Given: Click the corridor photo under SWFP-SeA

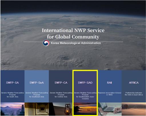Looking at the screenshot, I should pyautogui.click(x=37, y=109).
